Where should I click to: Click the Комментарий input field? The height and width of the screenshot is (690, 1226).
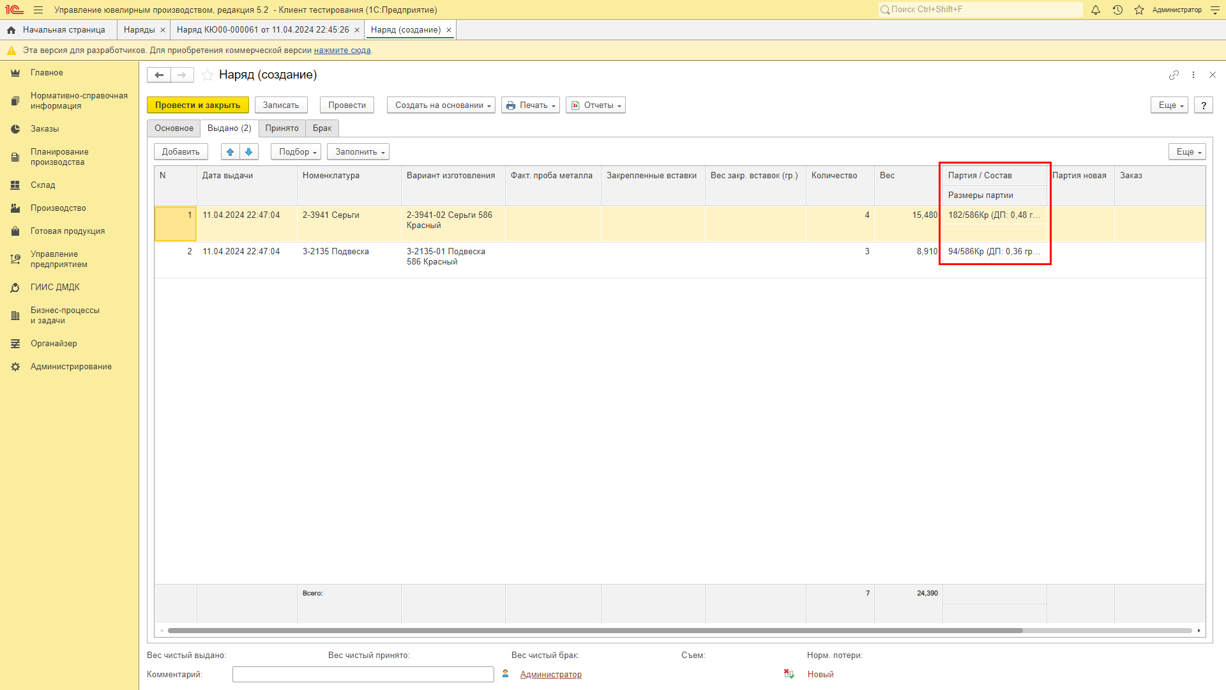363,674
